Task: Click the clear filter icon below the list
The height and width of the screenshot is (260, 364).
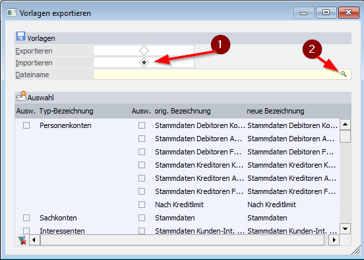Action: [x=22, y=240]
